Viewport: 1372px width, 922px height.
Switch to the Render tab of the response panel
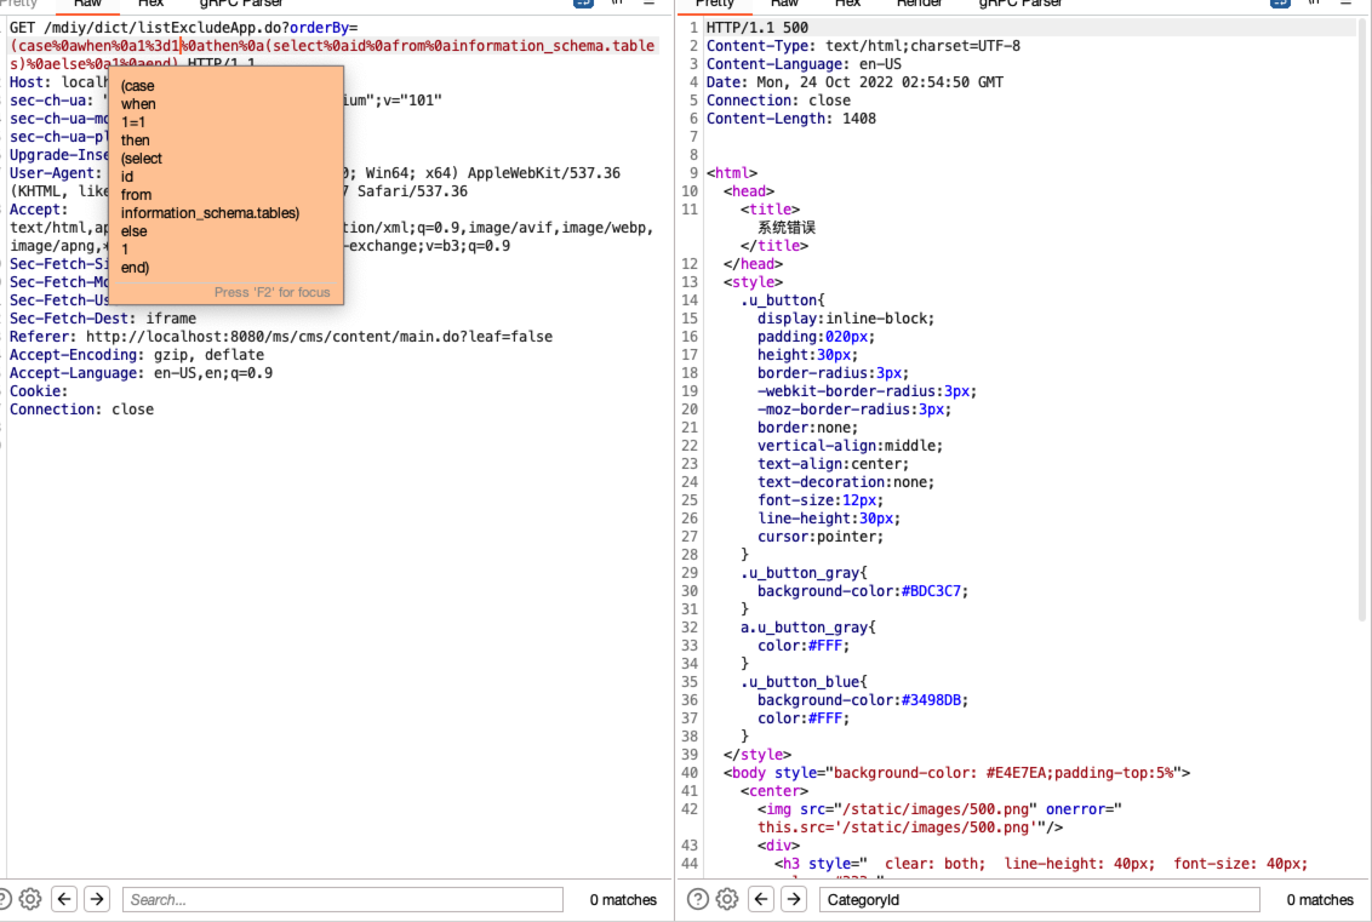pos(919,4)
